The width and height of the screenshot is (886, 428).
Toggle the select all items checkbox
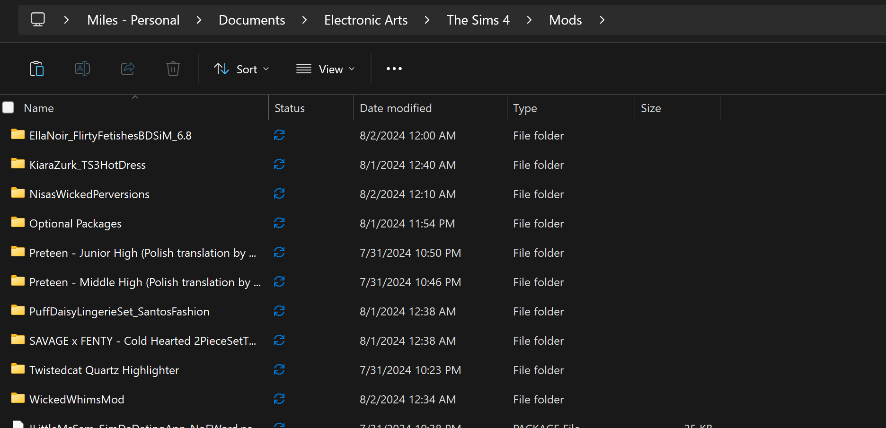[x=8, y=108]
